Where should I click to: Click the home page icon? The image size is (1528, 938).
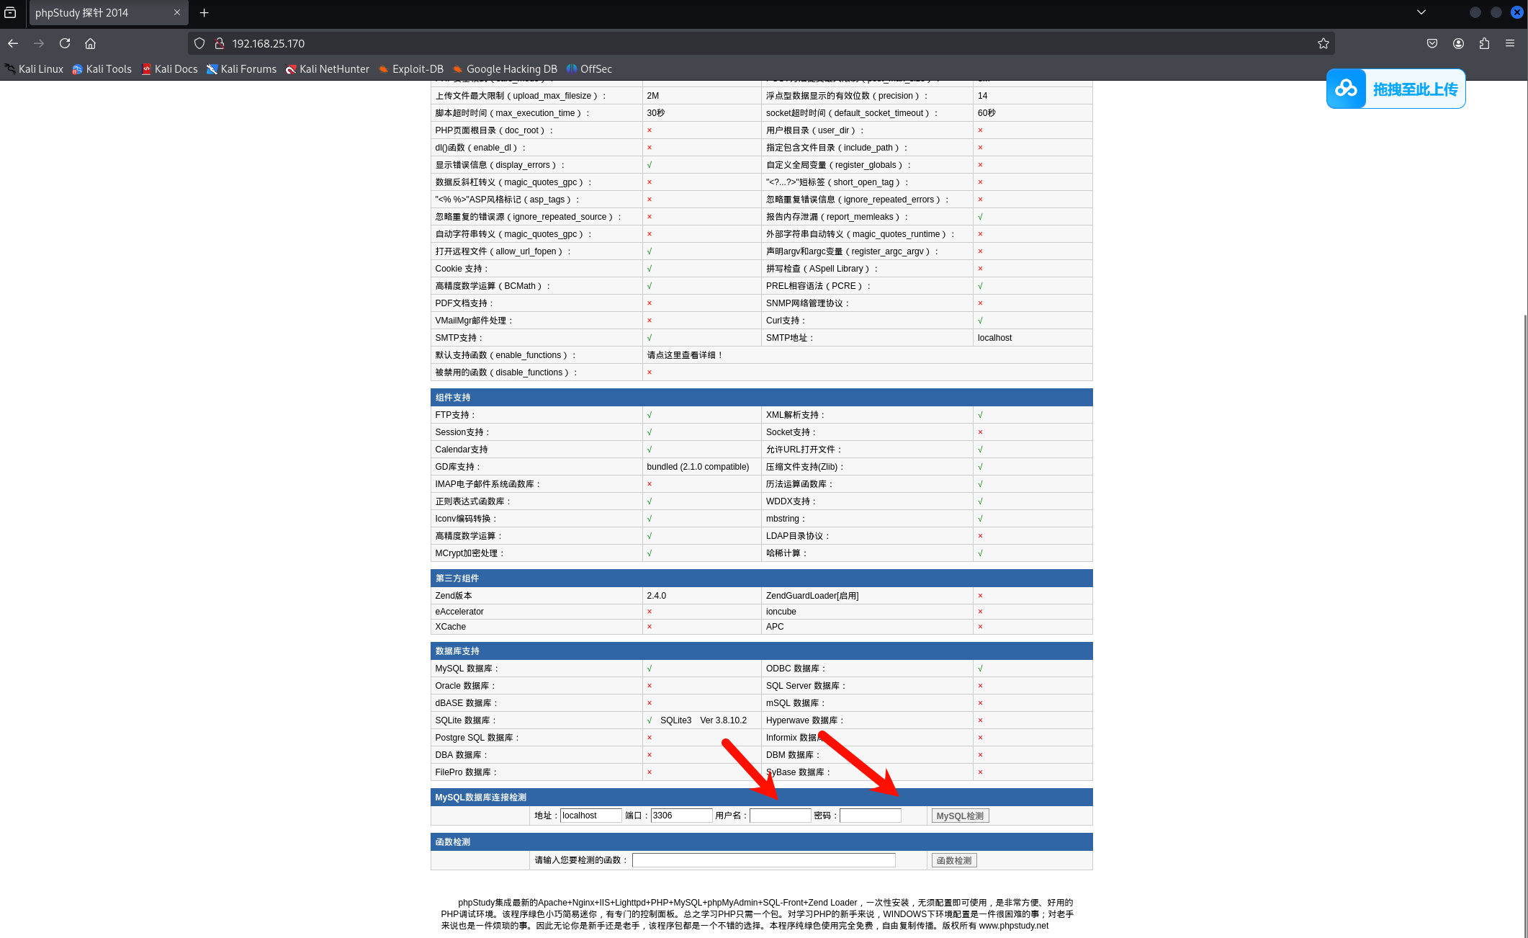coord(90,43)
